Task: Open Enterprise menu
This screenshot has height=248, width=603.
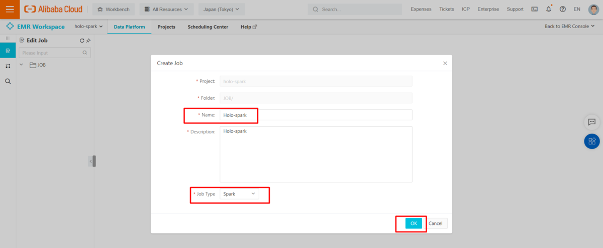Action: [x=488, y=9]
